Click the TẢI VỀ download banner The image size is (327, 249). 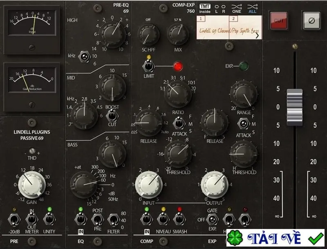pyautogui.click(x=275, y=238)
